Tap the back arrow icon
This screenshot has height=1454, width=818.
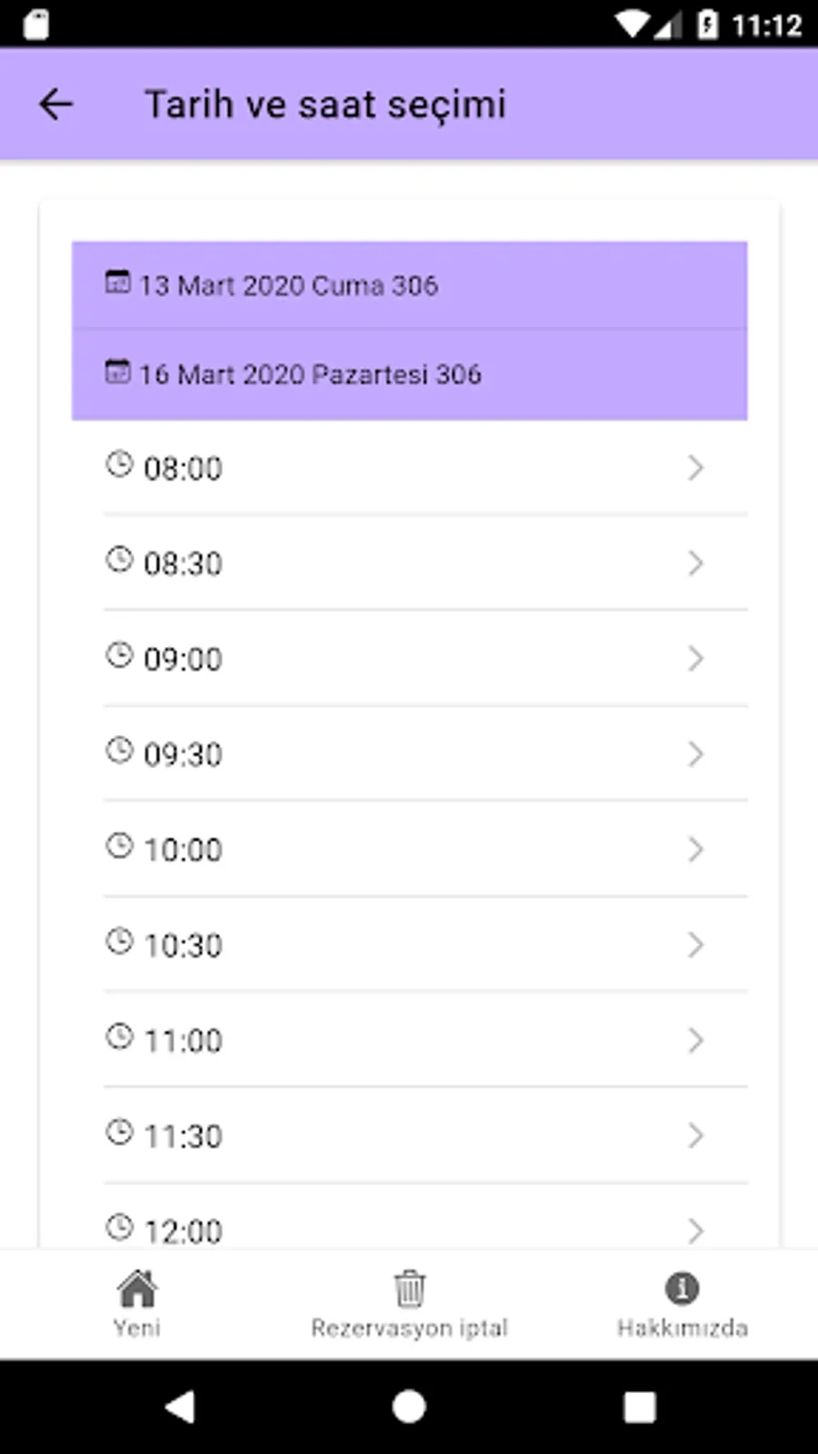[55, 105]
